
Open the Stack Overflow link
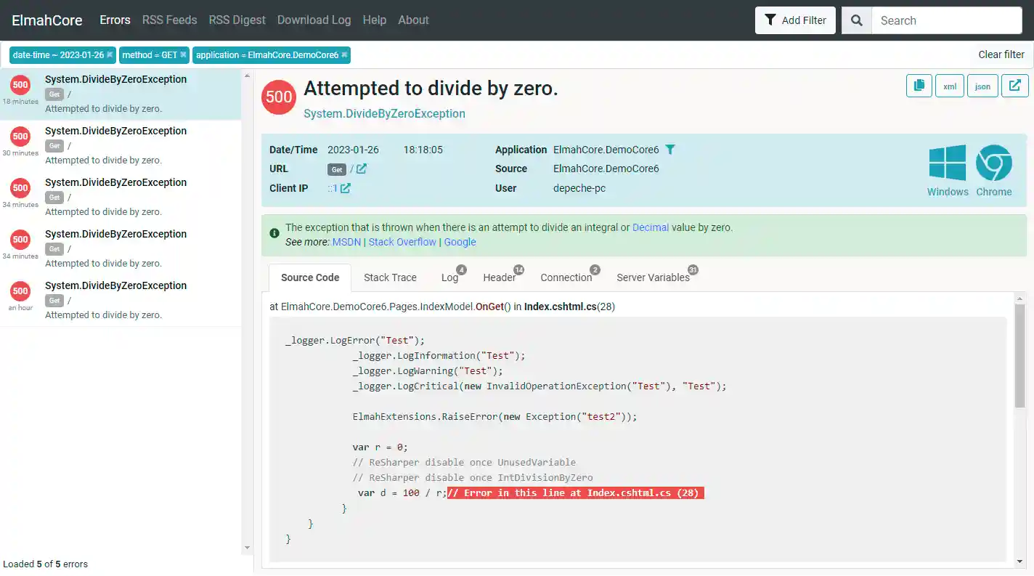402,242
